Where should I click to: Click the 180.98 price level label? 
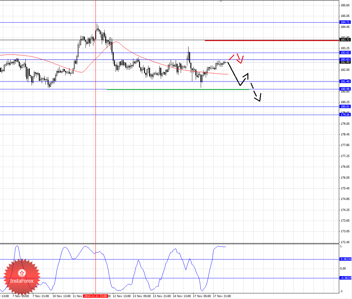pos(345,89)
